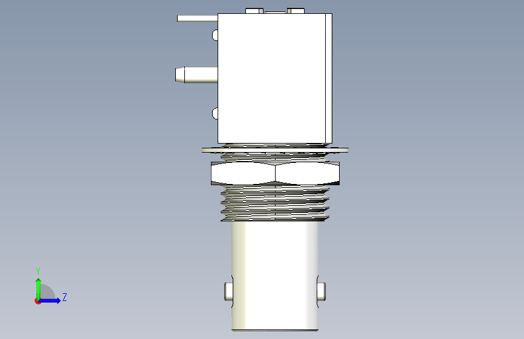Click the flat washer flange above the nut
Viewport: 524px width, 339px height.
click(275, 150)
